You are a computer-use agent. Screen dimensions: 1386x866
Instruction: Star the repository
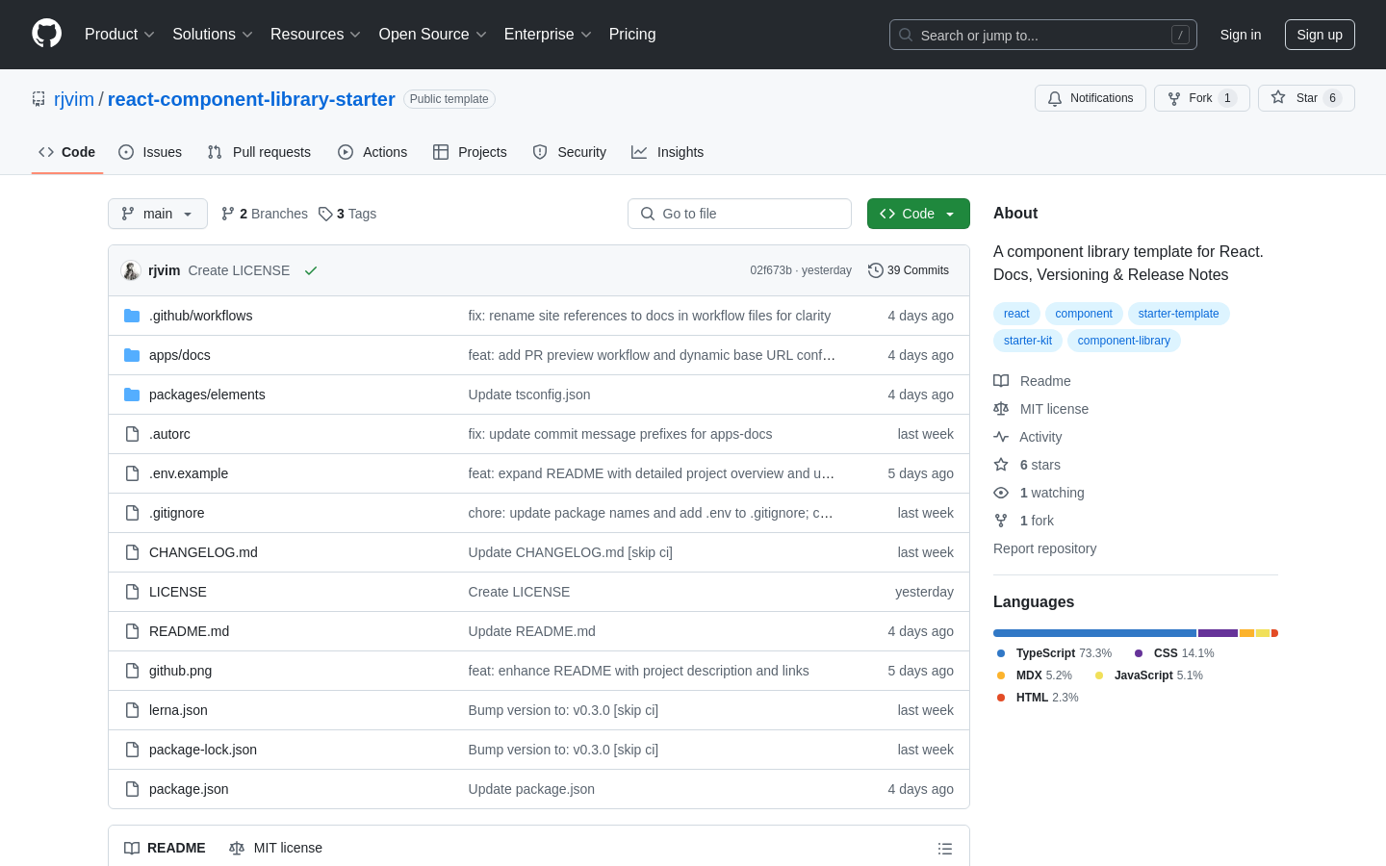(1306, 98)
